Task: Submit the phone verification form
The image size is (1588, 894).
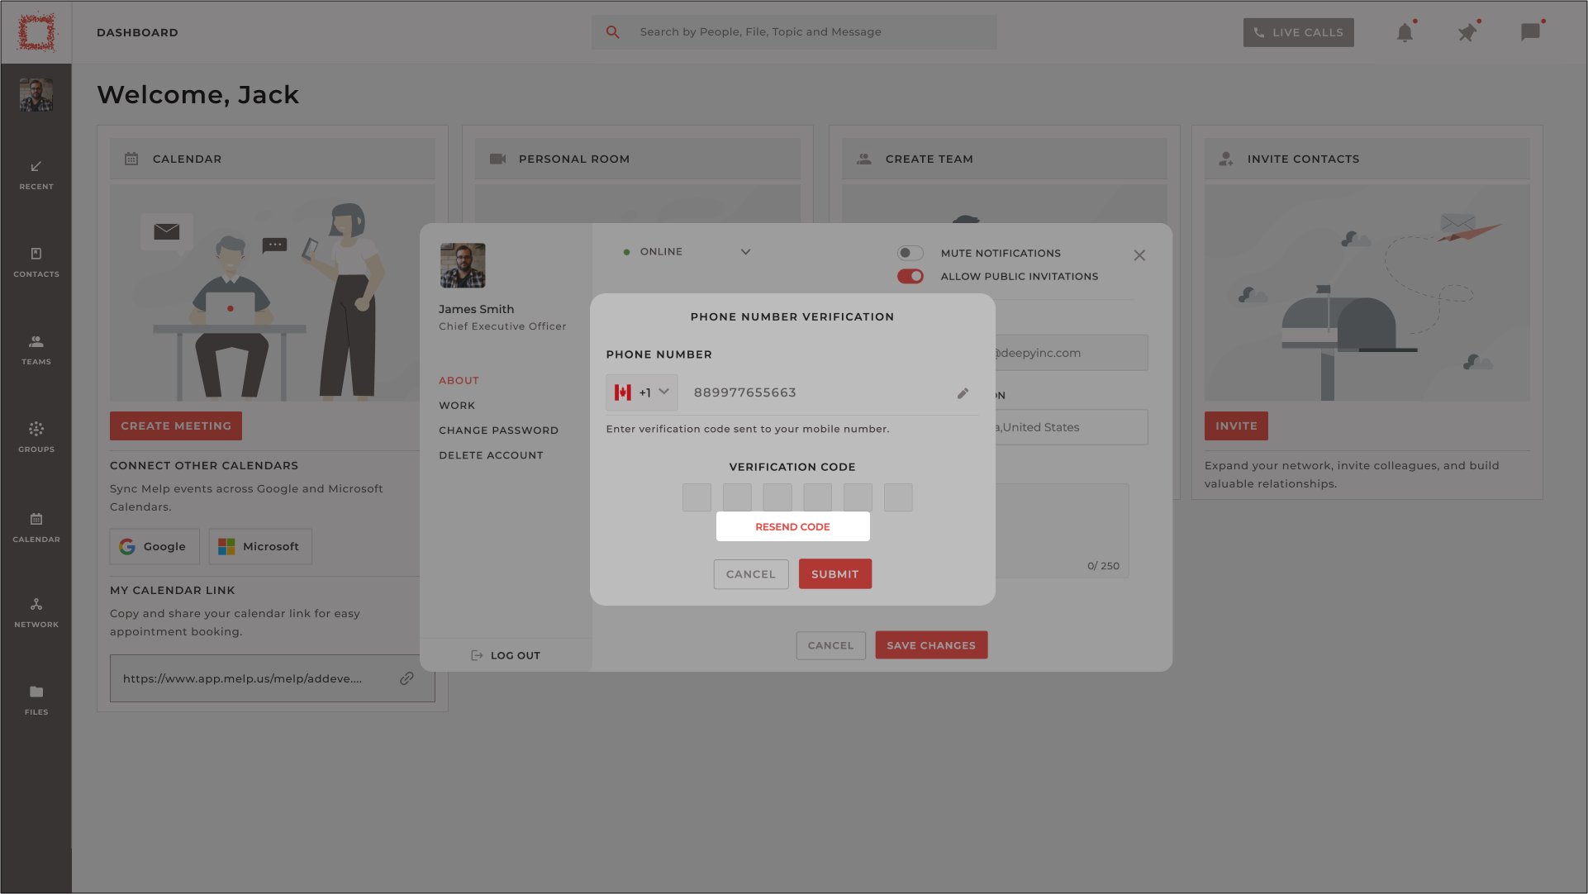Action: (x=834, y=573)
